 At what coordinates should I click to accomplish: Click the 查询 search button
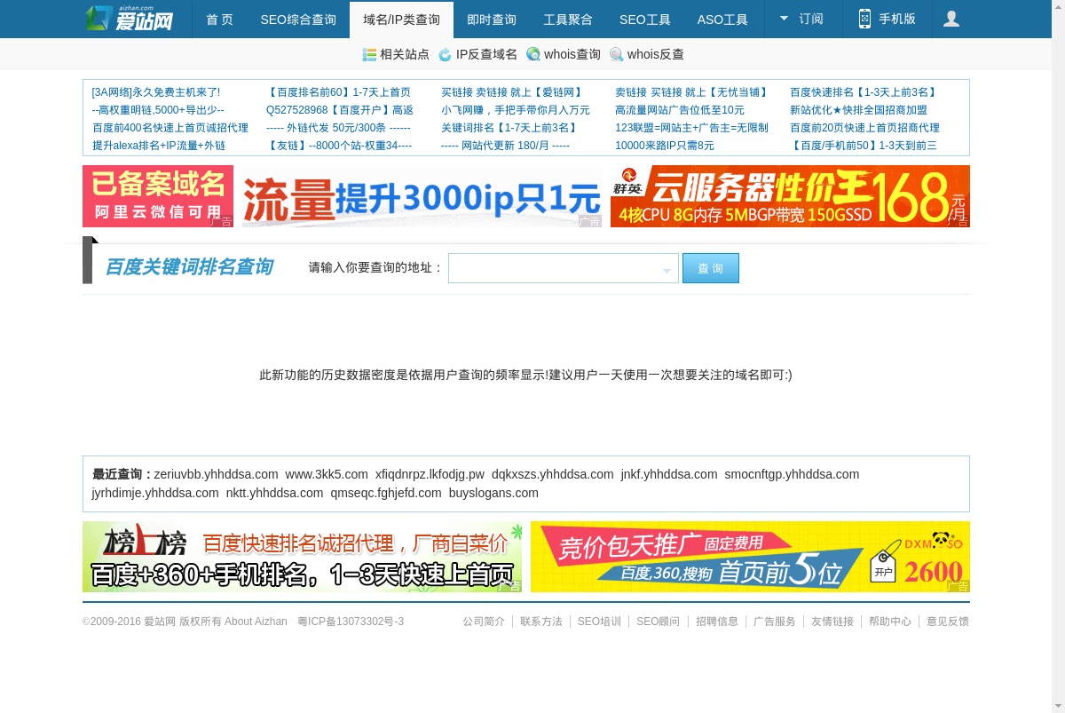click(x=711, y=268)
